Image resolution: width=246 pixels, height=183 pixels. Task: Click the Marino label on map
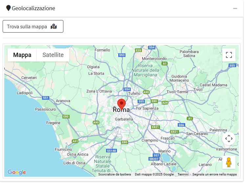(165, 151)
